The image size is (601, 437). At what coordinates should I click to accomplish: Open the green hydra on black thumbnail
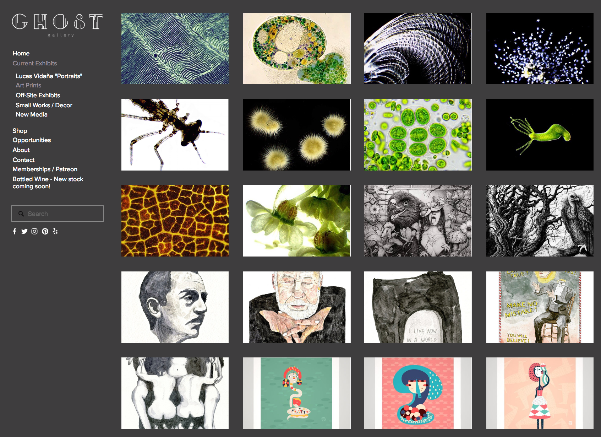coord(540,135)
